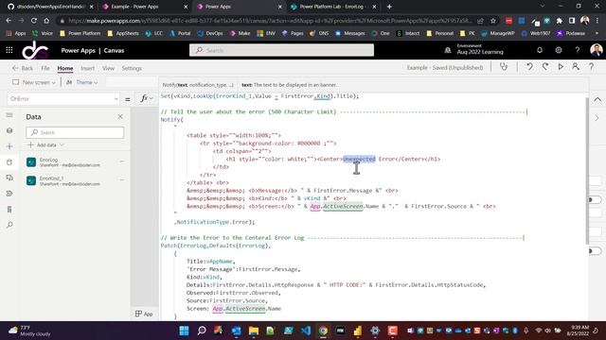Open the Advanced tools sidebar icon

(x=9, y=210)
